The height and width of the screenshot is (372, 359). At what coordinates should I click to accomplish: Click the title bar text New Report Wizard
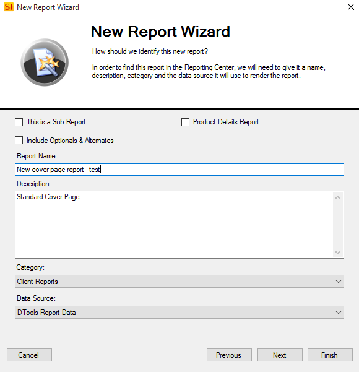pyautogui.click(x=48, y=7)
